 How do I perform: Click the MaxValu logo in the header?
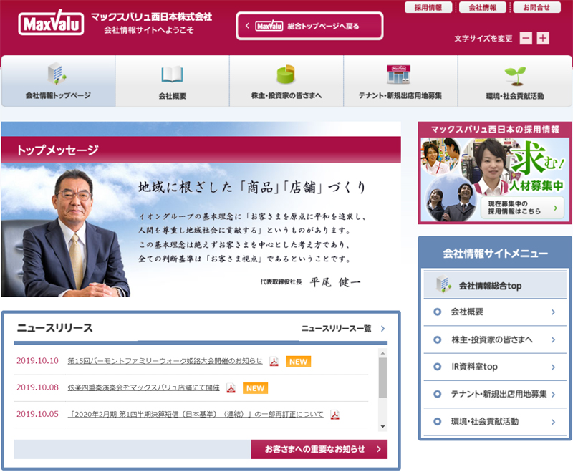(51, 23)
